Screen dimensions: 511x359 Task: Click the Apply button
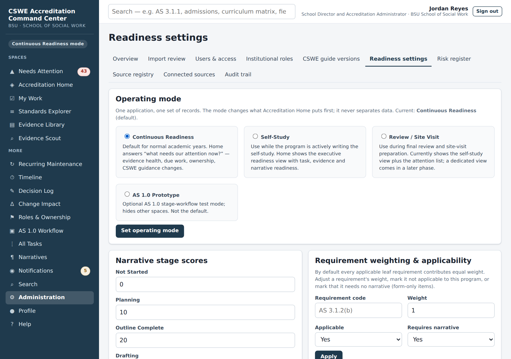(x=328, y=356)
